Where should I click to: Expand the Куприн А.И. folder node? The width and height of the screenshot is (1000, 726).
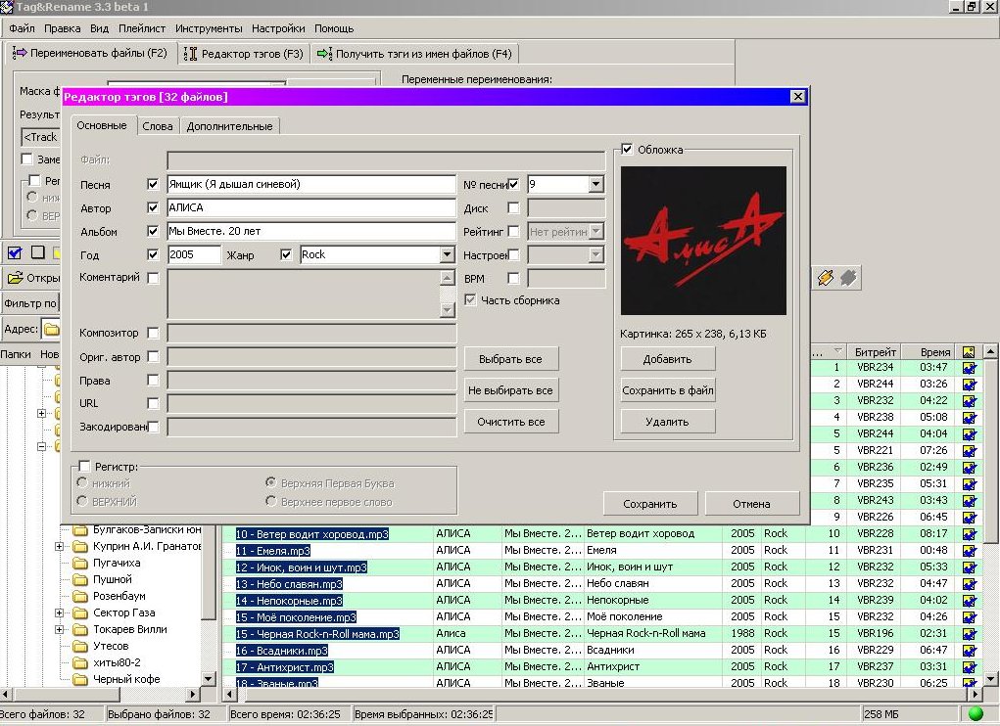[x=60, y=546]
